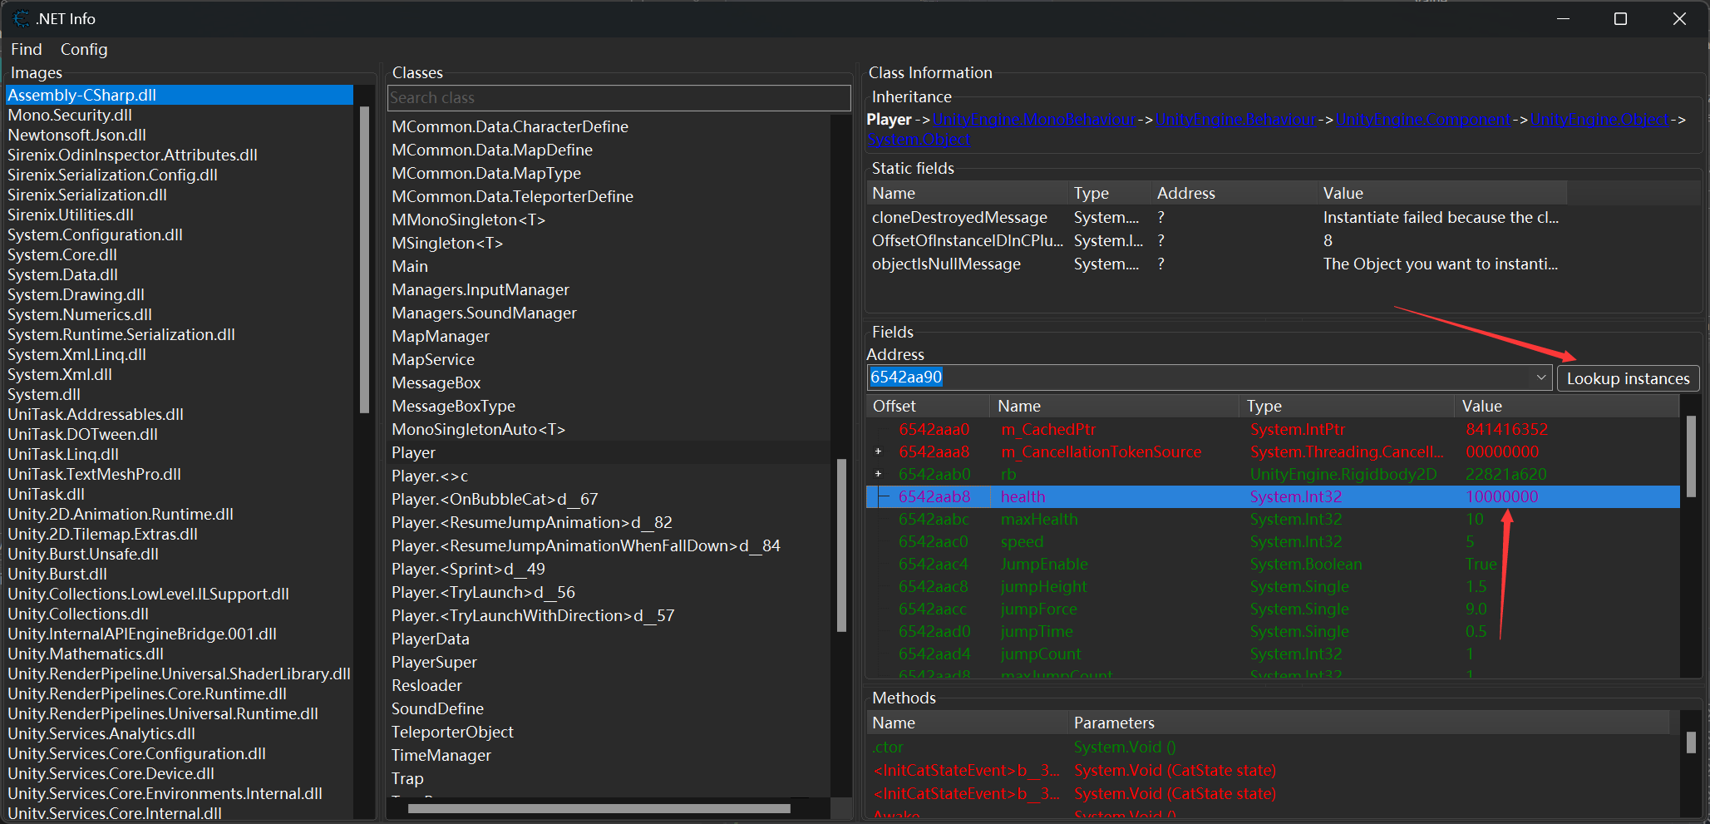Select the jumpHeight field row

point(1273,586)
